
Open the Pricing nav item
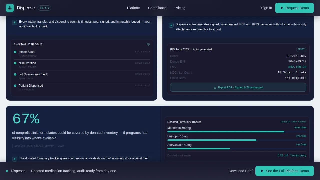[180, 8]
